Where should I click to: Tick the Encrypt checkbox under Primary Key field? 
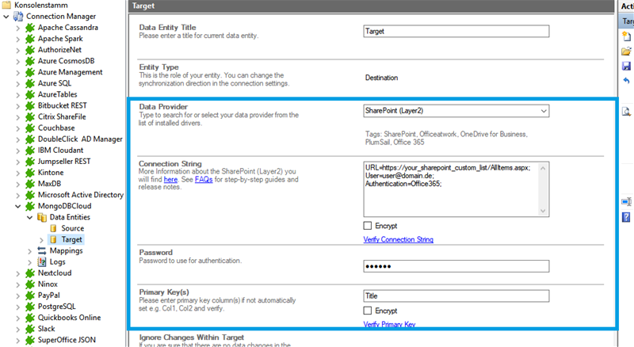[369, 311]
